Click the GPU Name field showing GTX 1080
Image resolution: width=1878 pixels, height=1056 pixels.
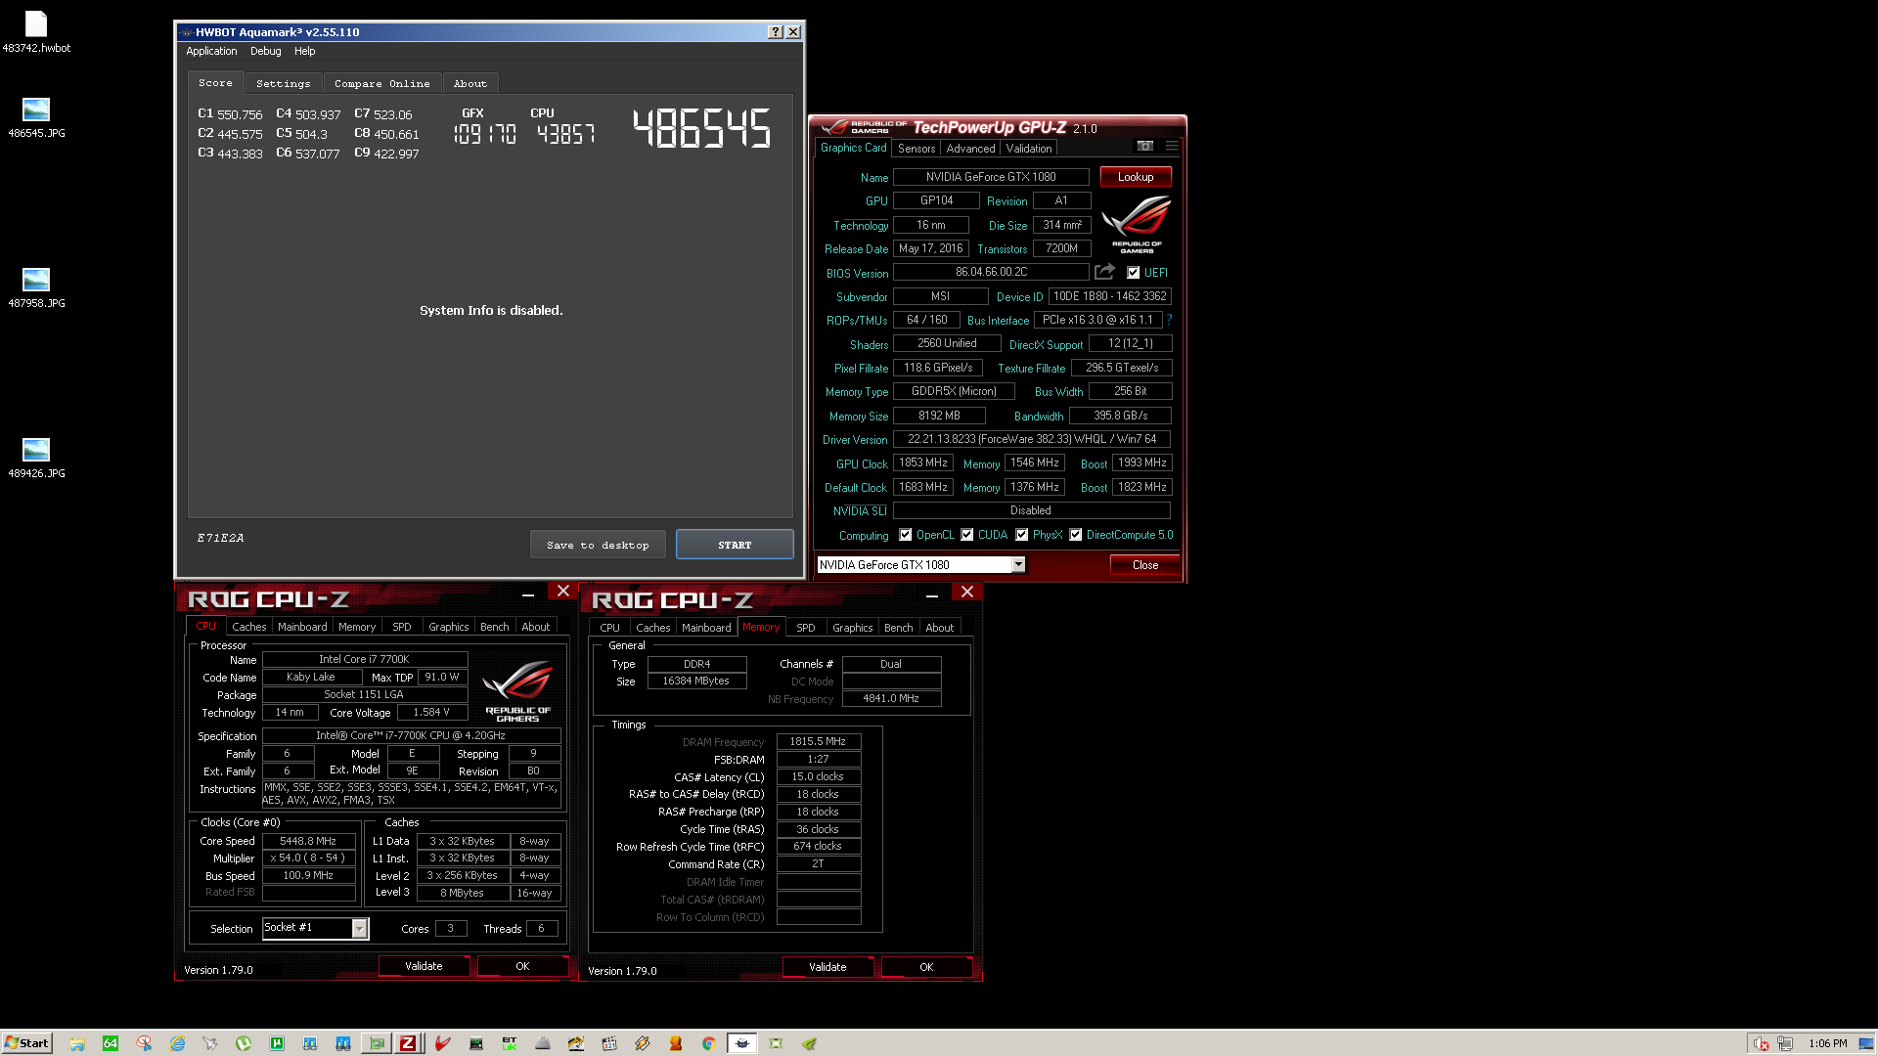point(991,177)
